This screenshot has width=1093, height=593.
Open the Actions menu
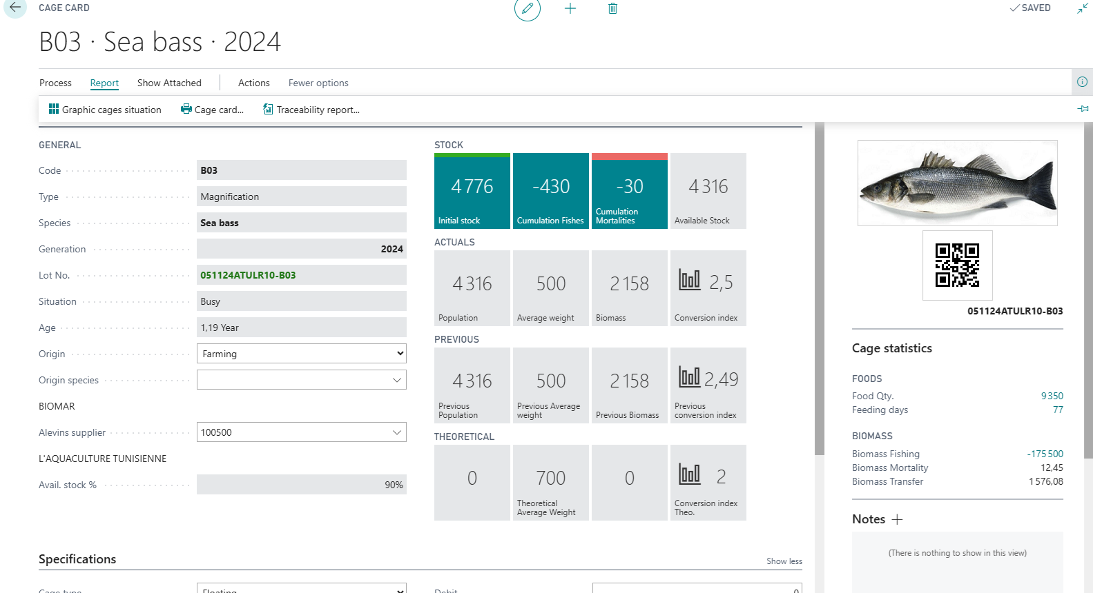pos(253,83)
